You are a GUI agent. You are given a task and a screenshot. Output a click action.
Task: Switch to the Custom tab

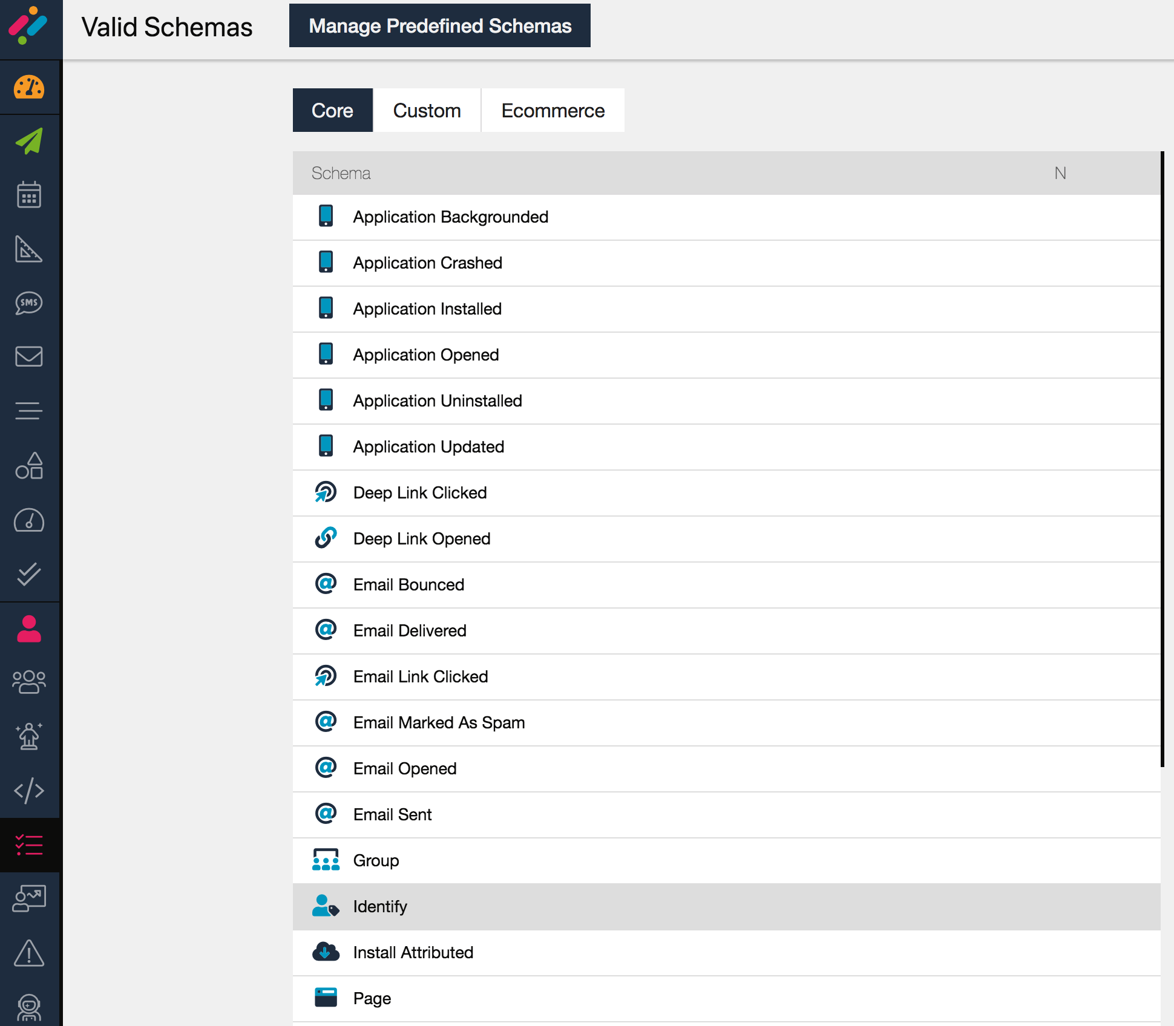click(427, 111)
